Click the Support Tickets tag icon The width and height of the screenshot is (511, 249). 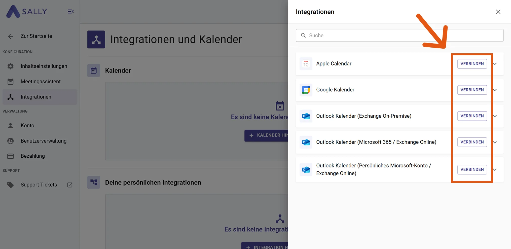11,185
